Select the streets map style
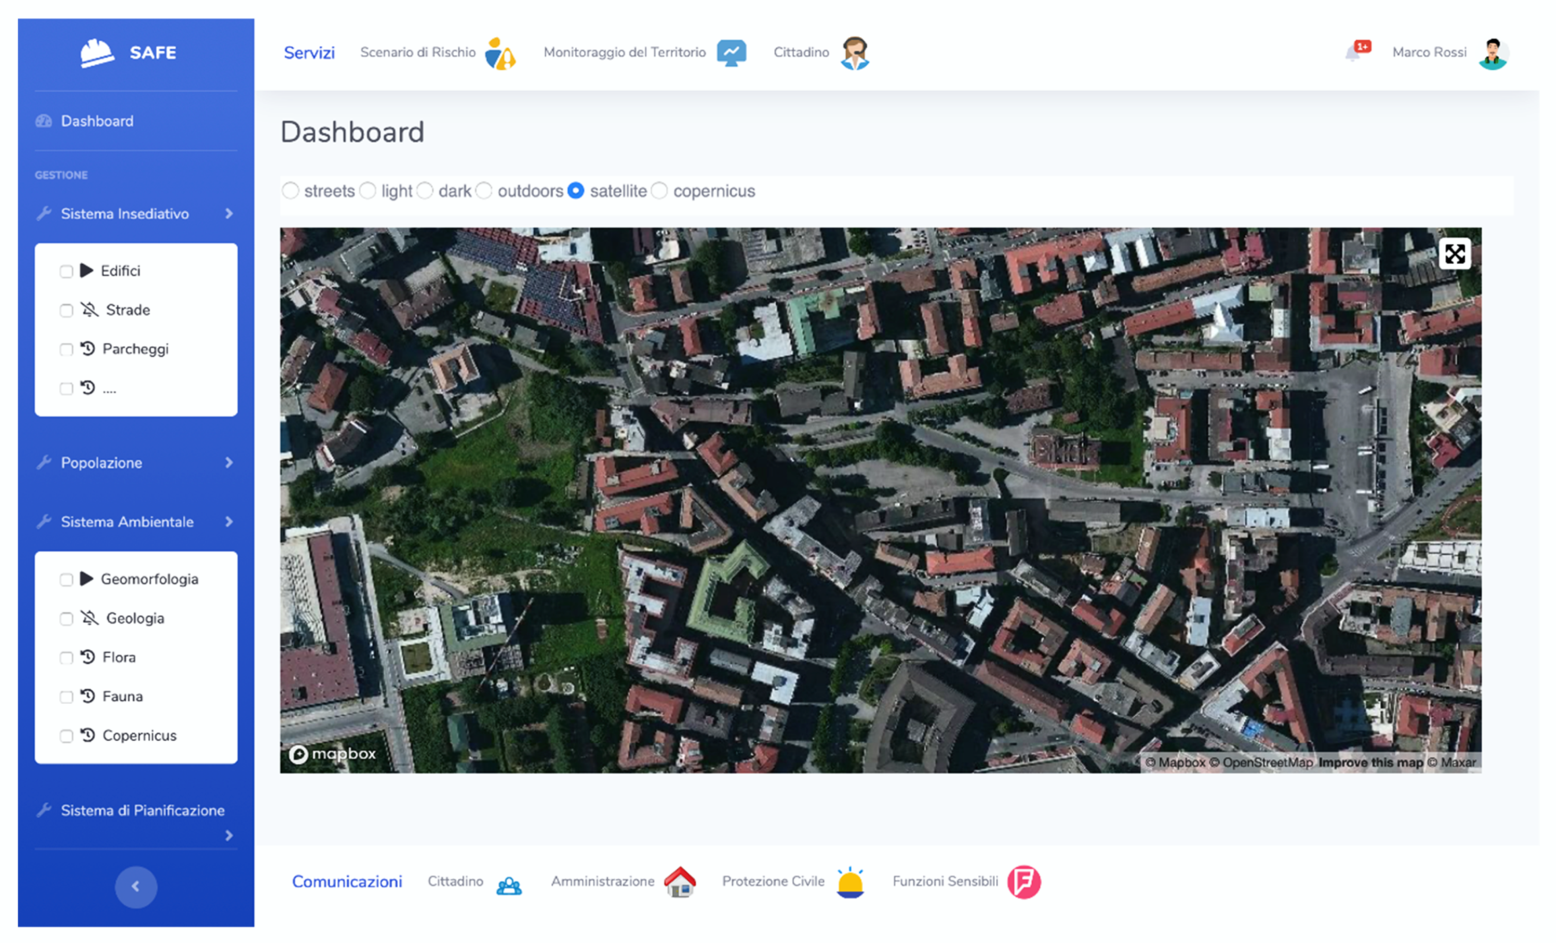This screenshot has height=943, width=1556. pyautogui.click(x=290, y=191)
